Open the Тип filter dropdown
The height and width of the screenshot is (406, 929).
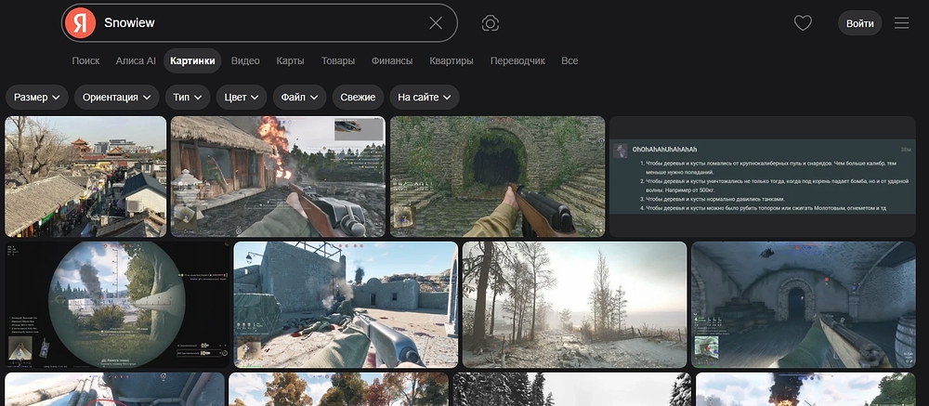click(188, 98)
